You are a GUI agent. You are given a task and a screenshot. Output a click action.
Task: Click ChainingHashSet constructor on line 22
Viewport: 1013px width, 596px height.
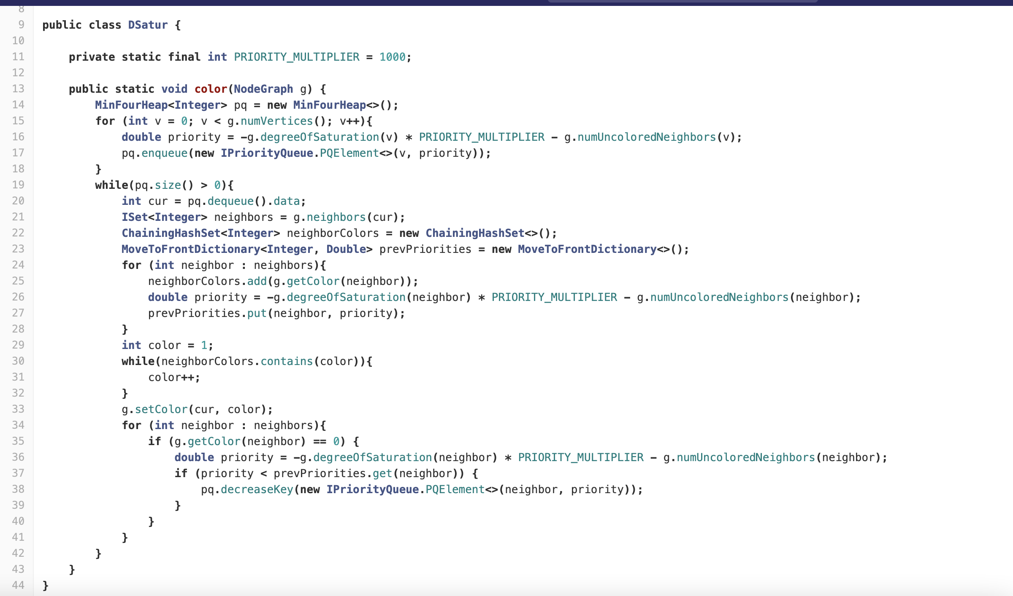pyautogui.click(x=474, y=233)
